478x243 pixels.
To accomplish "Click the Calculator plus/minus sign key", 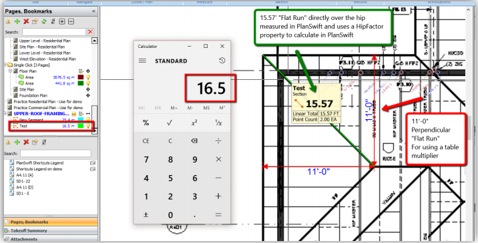I will 146,215.
